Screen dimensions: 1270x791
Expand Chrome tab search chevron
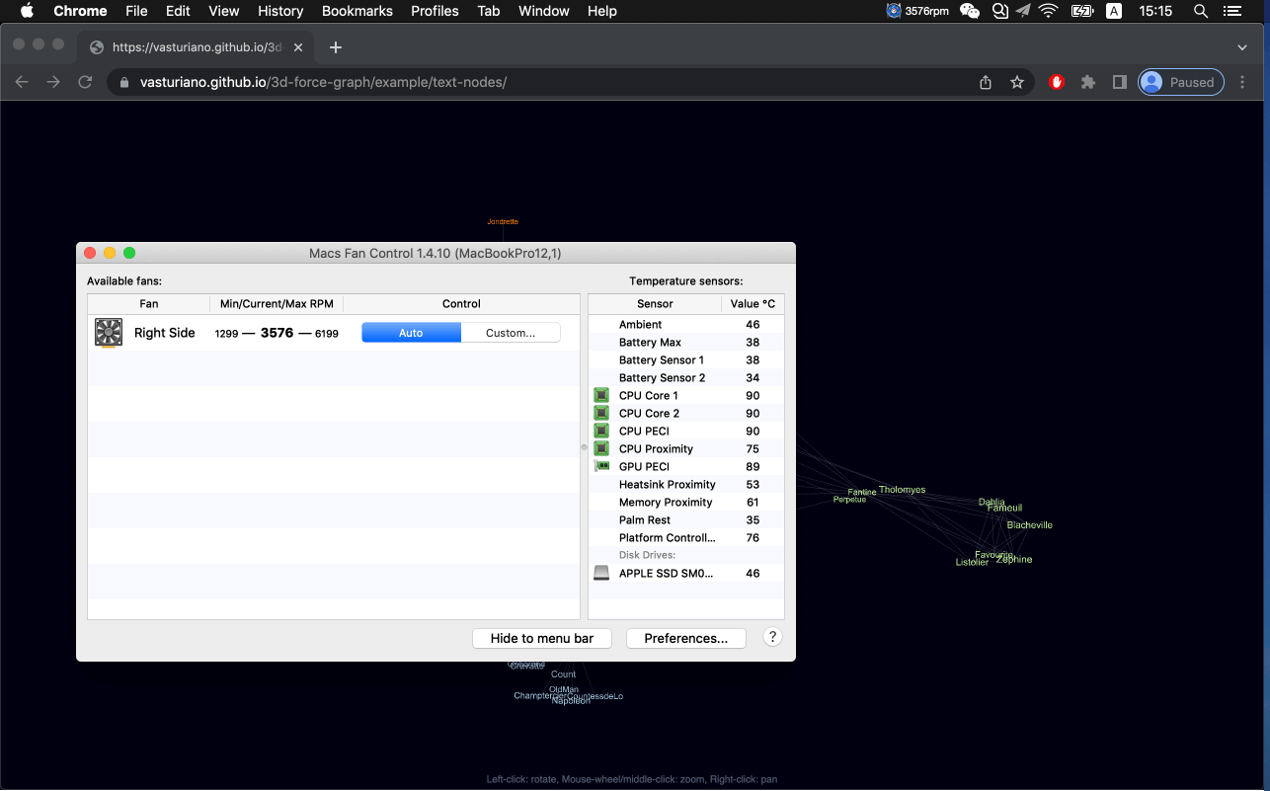(1242, 46)
